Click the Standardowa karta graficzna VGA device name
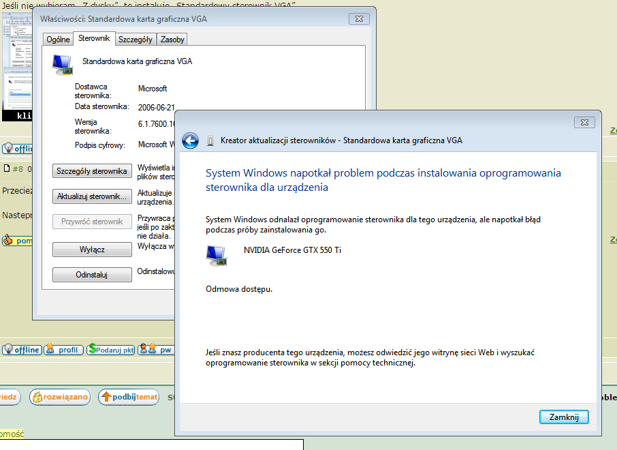The image size is (617, 450). click(x=137, y=61)
